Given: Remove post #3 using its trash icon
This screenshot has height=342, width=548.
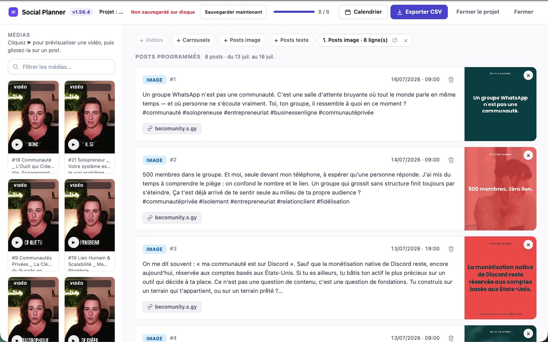Looking at the screenshot, I should (x=451, y=249).
